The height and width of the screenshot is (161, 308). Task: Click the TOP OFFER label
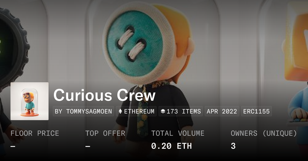[x=105, y=133]
